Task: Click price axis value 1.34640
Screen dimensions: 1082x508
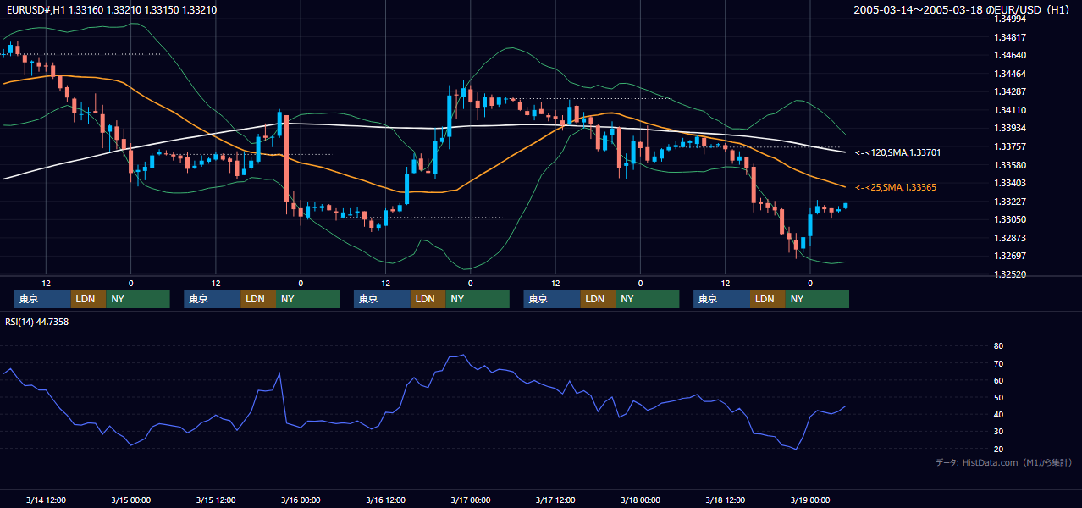Action: click(x=1008, y=56)
